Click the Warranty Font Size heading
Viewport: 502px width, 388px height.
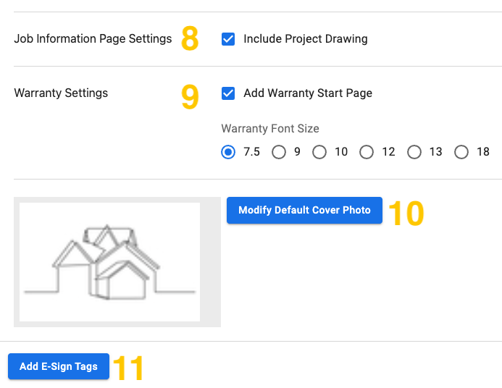tap(270, 129)
